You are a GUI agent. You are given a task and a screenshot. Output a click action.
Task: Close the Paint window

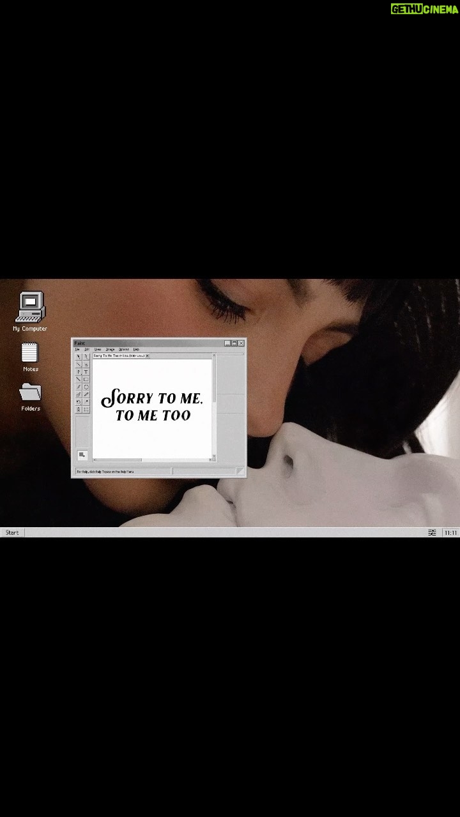[241, 343]
